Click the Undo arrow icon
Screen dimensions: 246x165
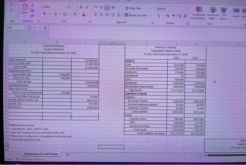point(11,5)
